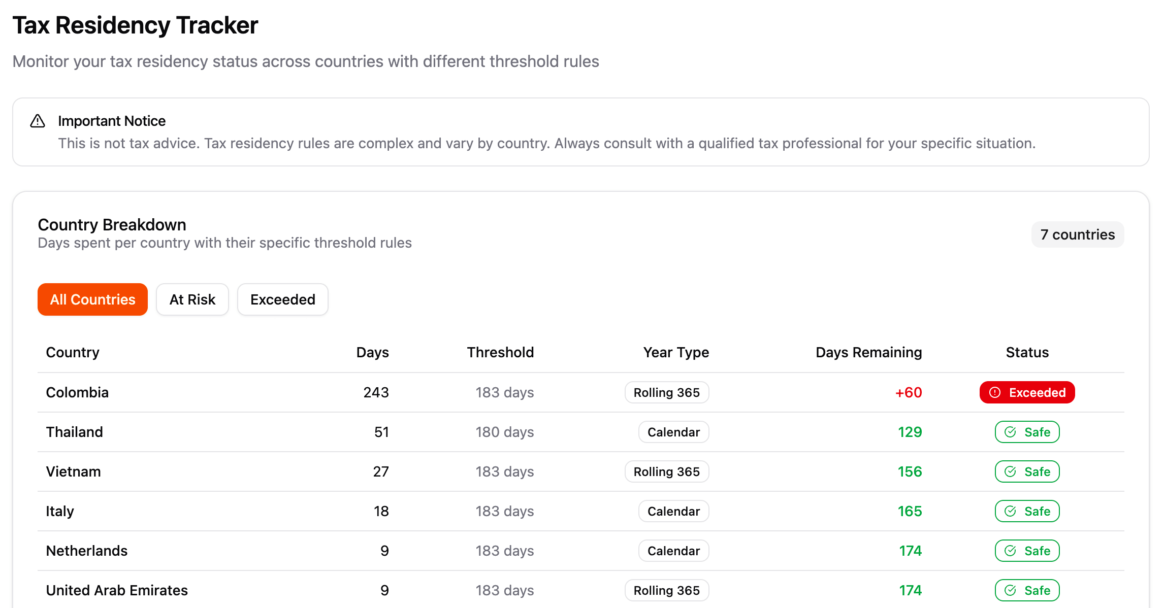Image resolution: width=1164 pixels, height=608 pixels.
Task: Toggle the Exceeded filter
Action: click(282, 299)
